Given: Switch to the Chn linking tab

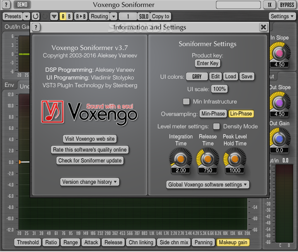Looking at the screenshot, I should [x=141, y=242].
